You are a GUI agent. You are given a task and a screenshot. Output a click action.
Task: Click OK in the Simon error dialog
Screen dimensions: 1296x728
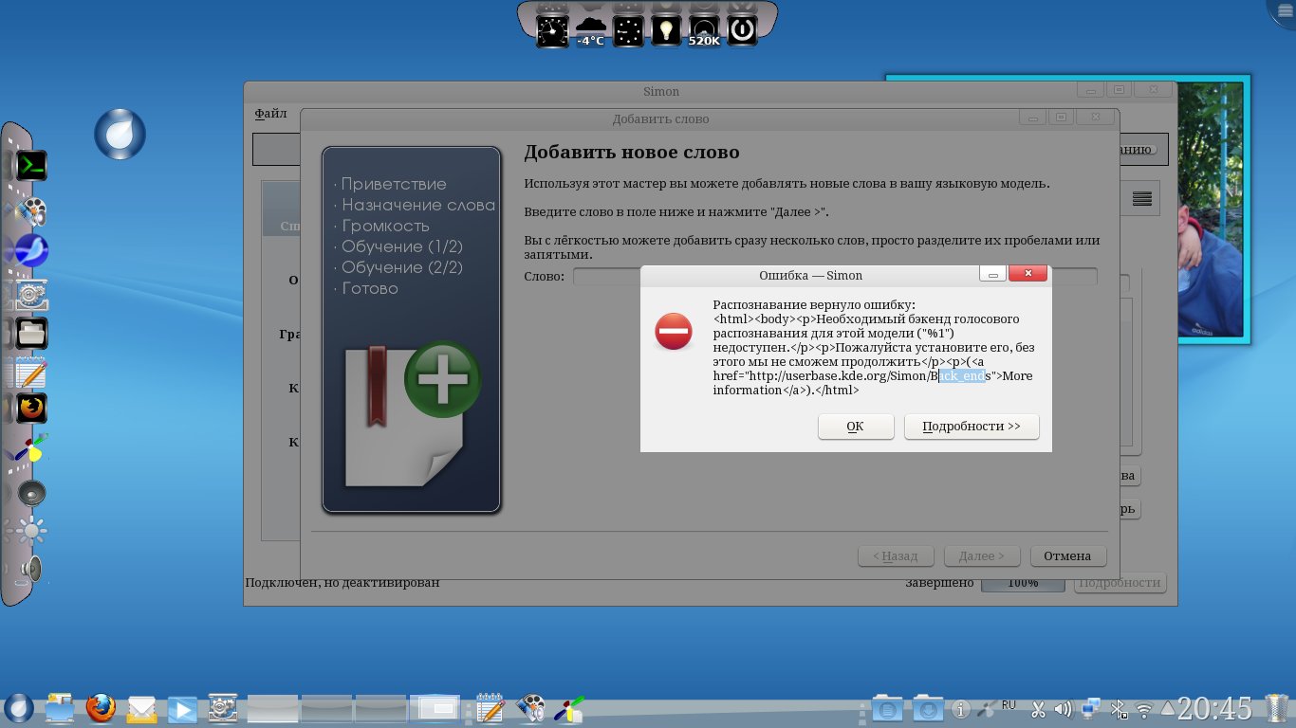tap(856, 427)
